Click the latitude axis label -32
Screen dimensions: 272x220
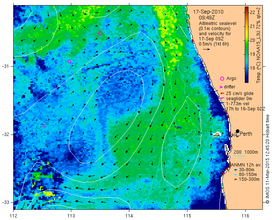6,135
